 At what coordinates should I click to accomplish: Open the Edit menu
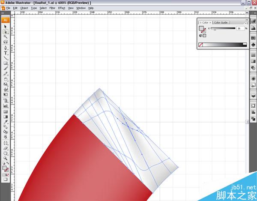tap(15, 8)
